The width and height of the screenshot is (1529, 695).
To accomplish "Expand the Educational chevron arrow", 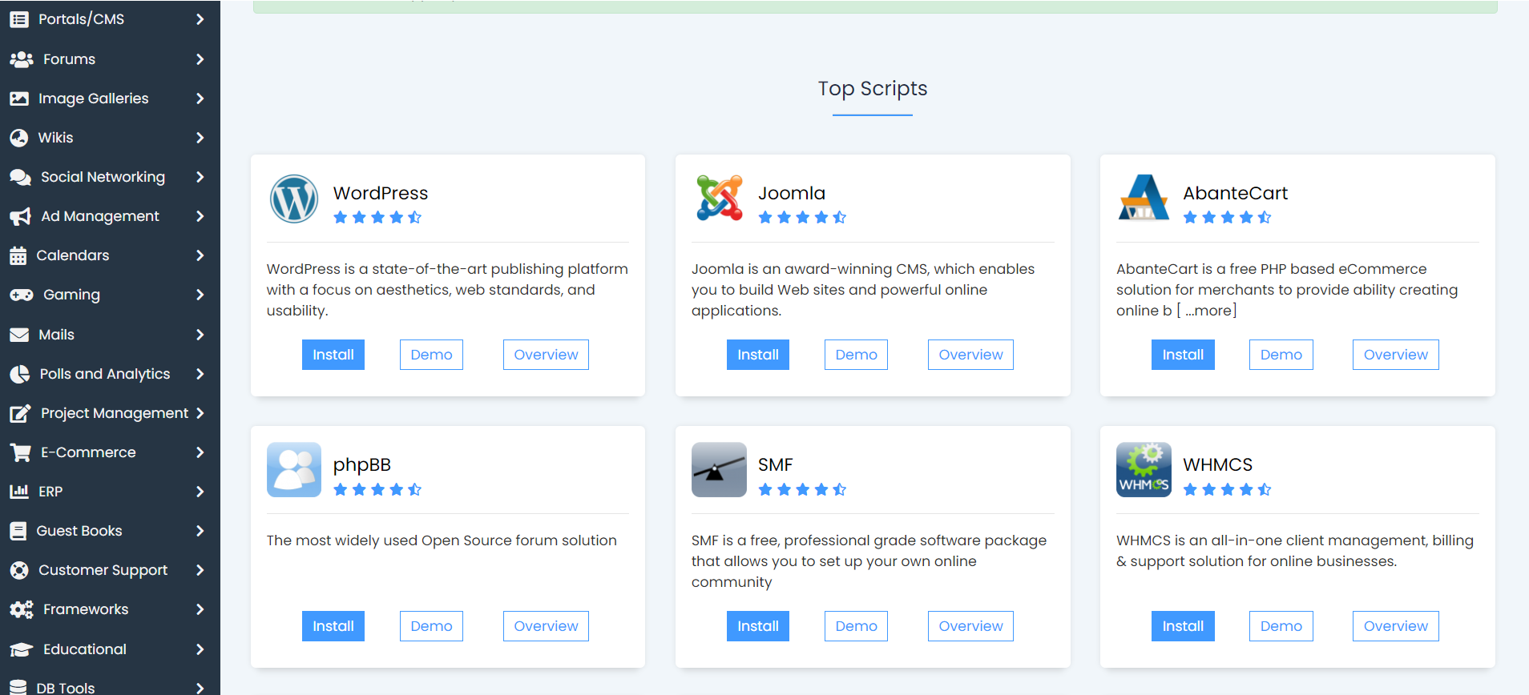I will (200, 649).
